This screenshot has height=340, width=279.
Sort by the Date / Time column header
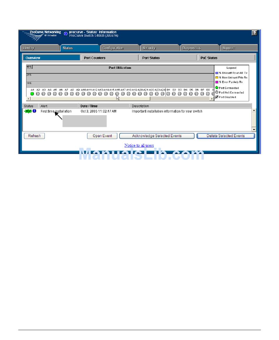(104, 106)
